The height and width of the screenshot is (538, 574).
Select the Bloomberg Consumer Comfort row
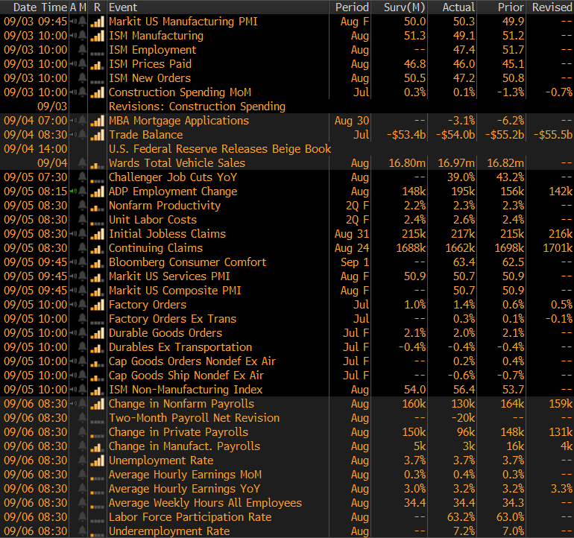[187, 262]
